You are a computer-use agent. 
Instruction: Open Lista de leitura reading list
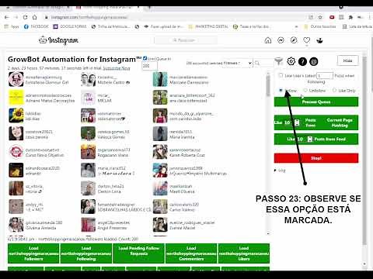tap(357, 26)
